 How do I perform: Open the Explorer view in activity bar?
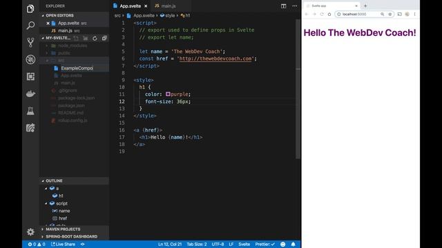point(30,9)
